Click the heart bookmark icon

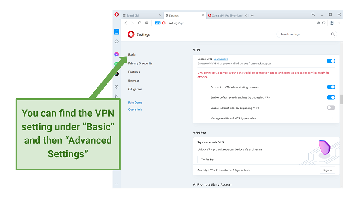[x=324, y=23]
